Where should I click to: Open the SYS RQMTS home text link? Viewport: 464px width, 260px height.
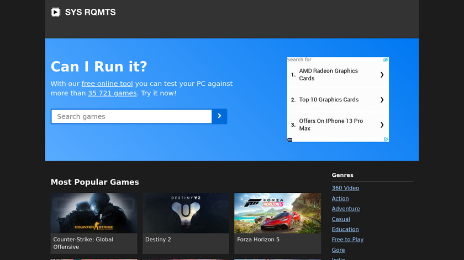point(90,12)
